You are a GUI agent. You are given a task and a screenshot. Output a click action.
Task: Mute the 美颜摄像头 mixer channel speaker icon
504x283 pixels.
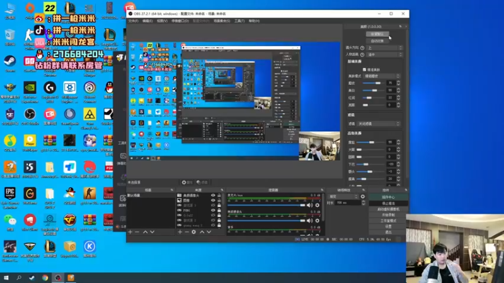tap(309, 221)
